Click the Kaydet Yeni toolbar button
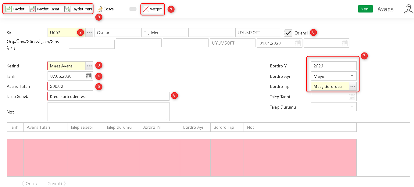 tap(78, 9)
